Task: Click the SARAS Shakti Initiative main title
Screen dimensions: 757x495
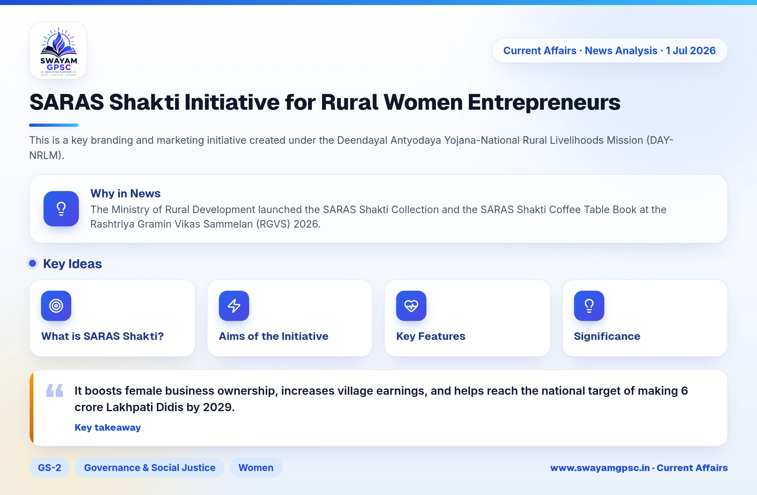Action: click(325, 102)
